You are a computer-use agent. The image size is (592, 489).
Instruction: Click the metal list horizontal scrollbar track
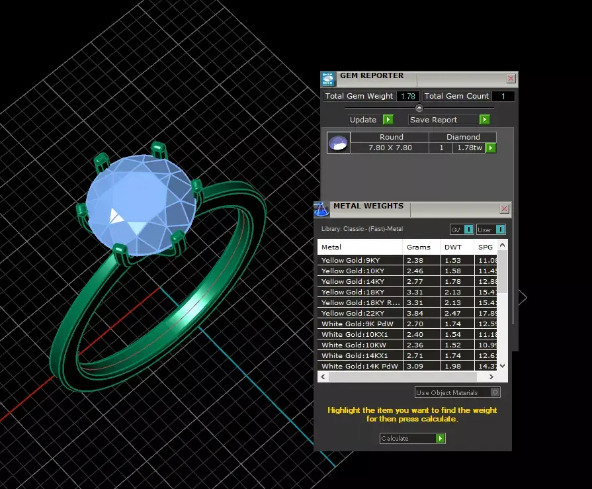click(x=403, y=377)
